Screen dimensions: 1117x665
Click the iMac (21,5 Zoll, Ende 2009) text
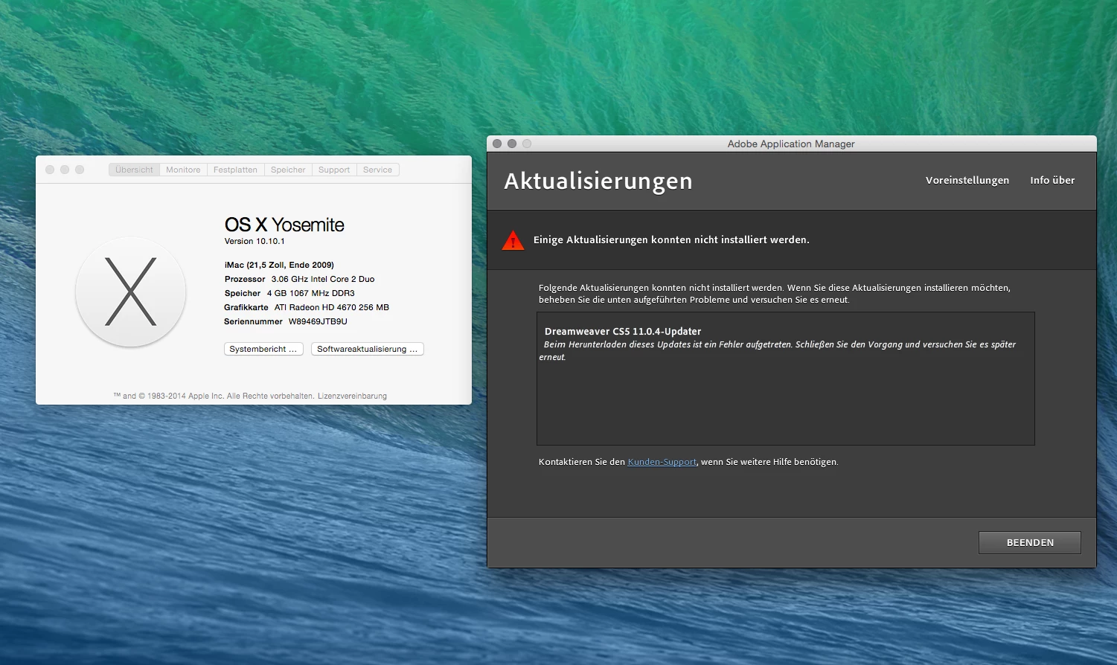coord(279,265)
